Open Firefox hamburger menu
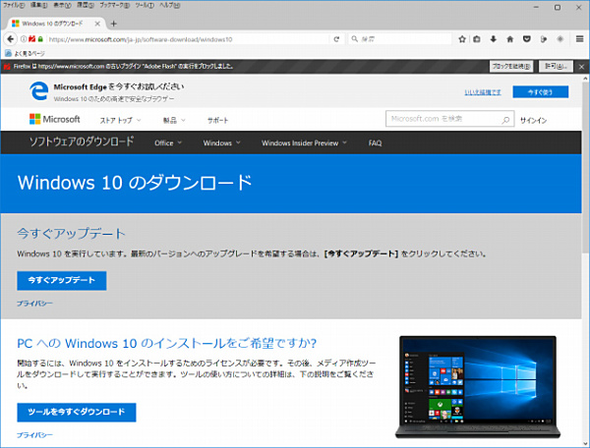Viewport: 590px width, 448px height. 579,39
